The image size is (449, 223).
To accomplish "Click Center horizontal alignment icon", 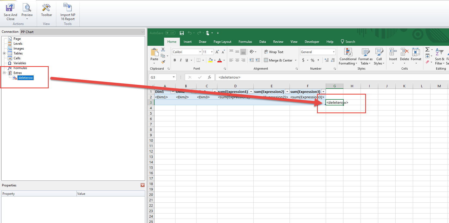I will coord(237,60).
